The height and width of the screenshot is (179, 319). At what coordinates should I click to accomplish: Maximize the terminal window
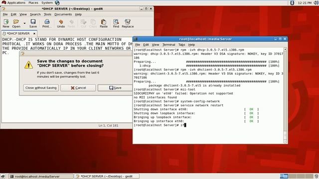[x=280, y=39]
